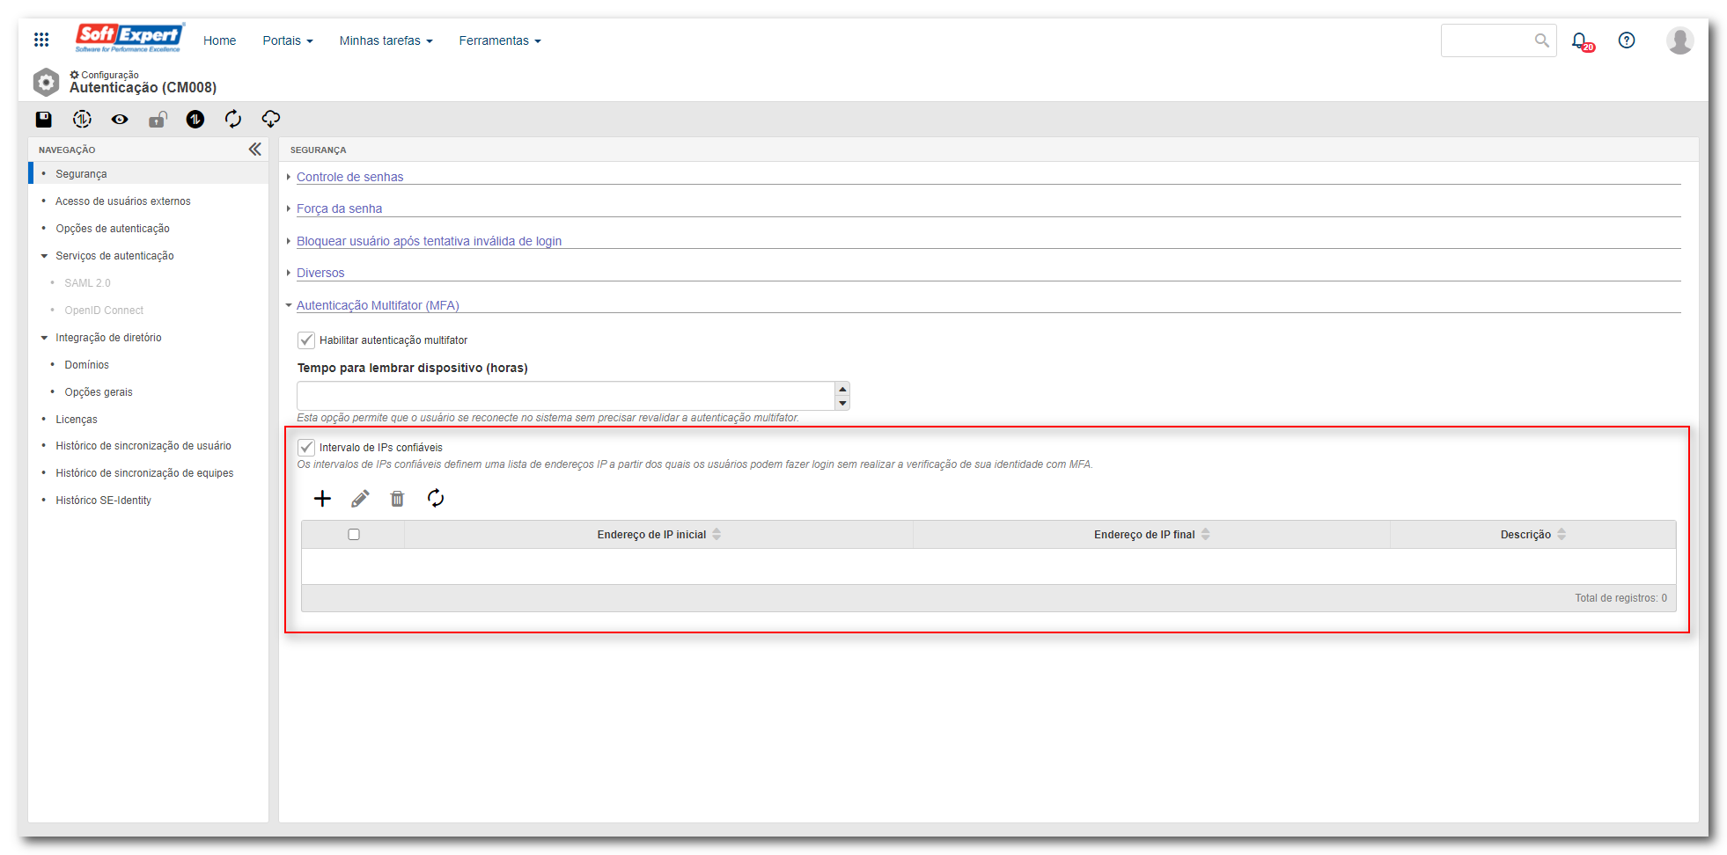Screen dimensions: 1727x855
Task: Open the apps grid menu
Action: coord(41,40)
